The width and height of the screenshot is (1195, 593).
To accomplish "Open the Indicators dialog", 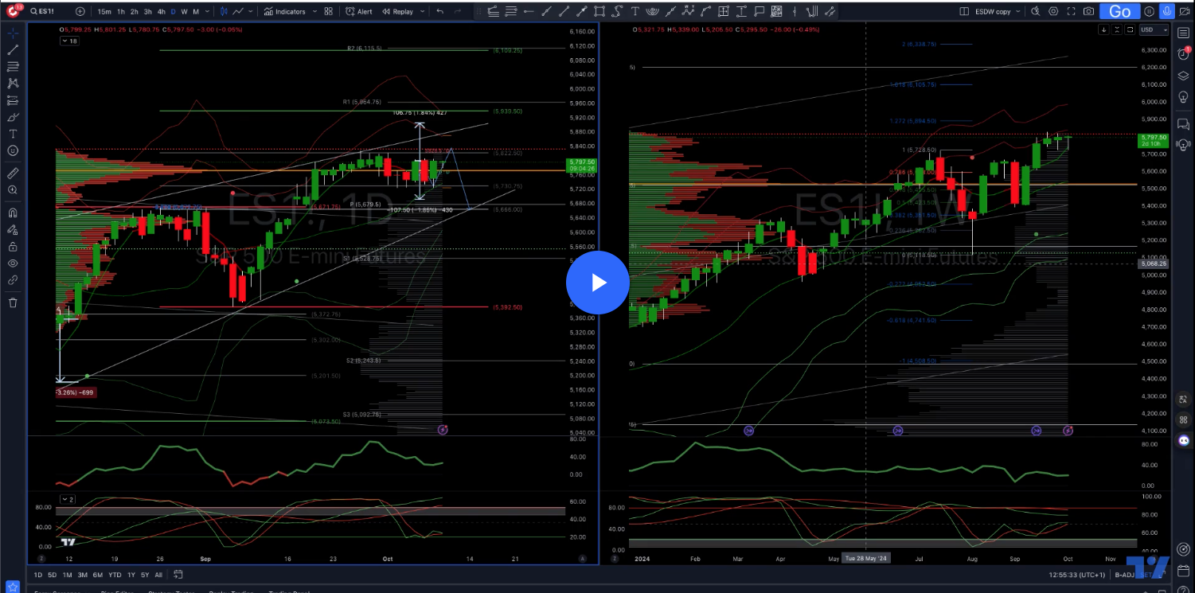I will pyautogui.click(x=285, y=11).
